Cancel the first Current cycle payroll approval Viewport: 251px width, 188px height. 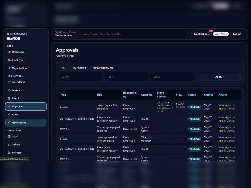[231, 131]
